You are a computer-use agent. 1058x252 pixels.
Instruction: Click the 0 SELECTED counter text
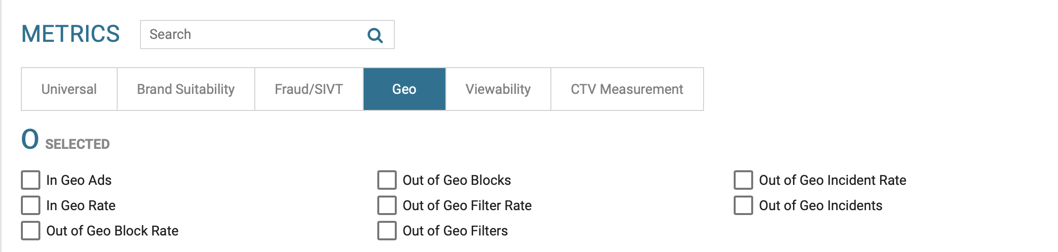[66, 141]
